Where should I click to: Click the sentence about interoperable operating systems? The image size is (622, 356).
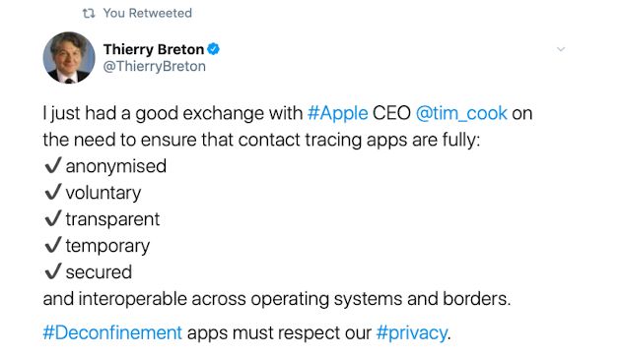(x=277, y=299)
